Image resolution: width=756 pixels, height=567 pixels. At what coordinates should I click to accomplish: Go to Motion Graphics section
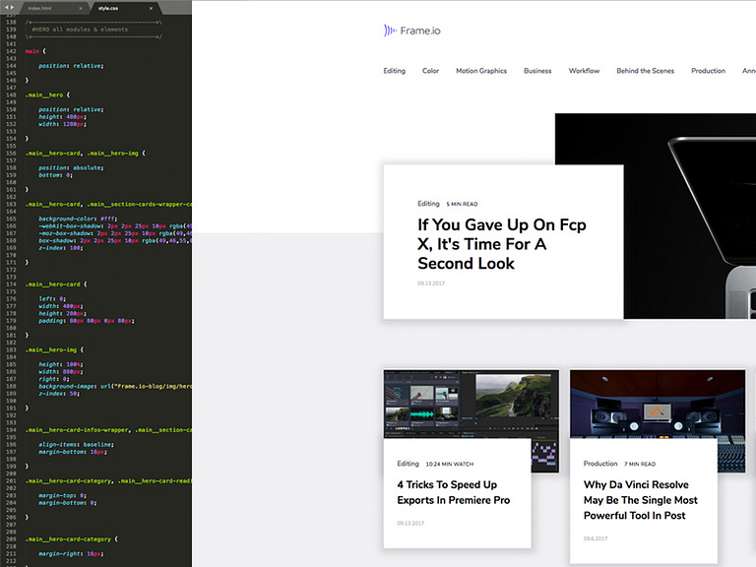tap(480, 71)
